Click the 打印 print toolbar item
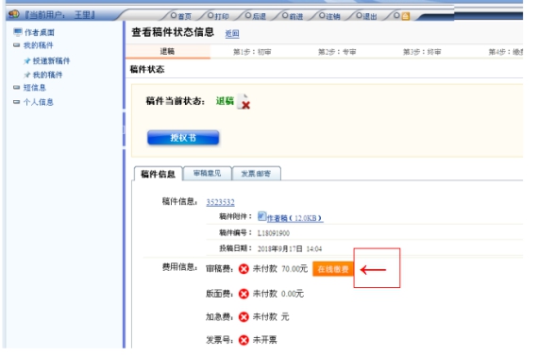 pos(219,16)
